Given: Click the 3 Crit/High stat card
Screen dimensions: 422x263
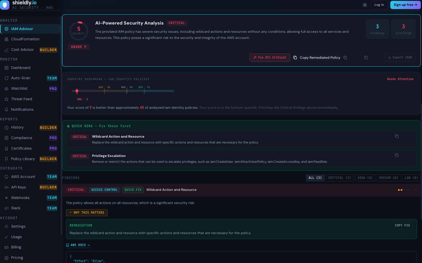Looking at the screenshot, I should point(404,29).
